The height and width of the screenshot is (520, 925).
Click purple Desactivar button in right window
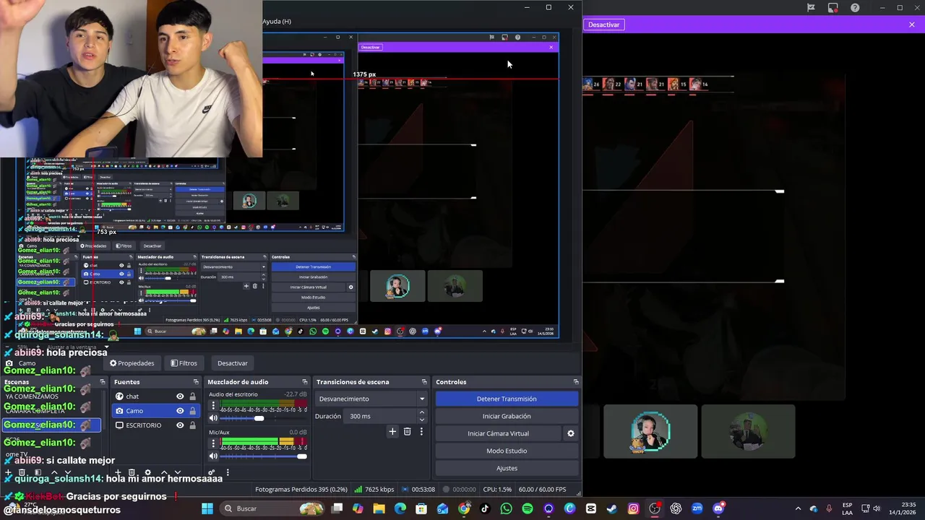pyautogui.click(x=603, y=25)
